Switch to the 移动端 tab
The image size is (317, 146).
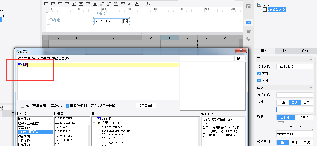306,51
